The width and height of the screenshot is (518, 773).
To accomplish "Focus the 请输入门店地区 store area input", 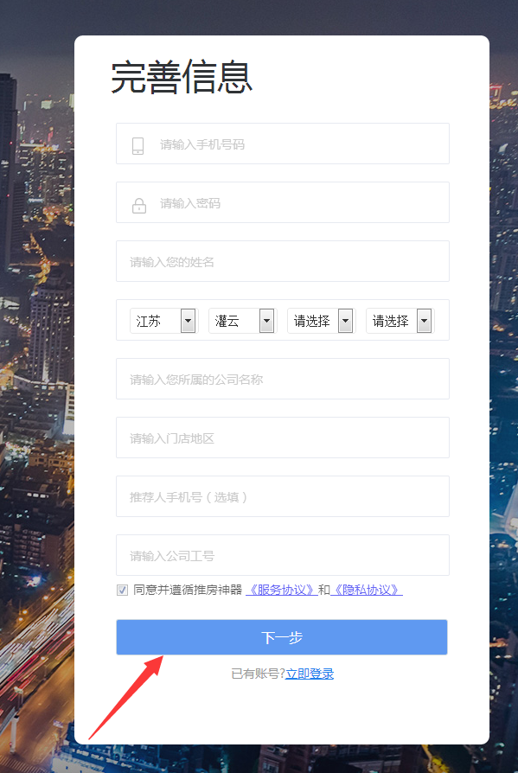I will 283,438.
